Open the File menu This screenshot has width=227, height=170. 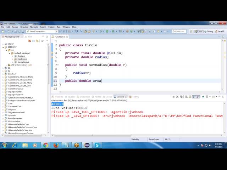(x=2, y=27)
